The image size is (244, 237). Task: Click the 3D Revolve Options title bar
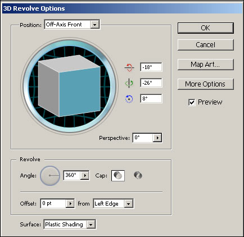click(x=122, y=8)
